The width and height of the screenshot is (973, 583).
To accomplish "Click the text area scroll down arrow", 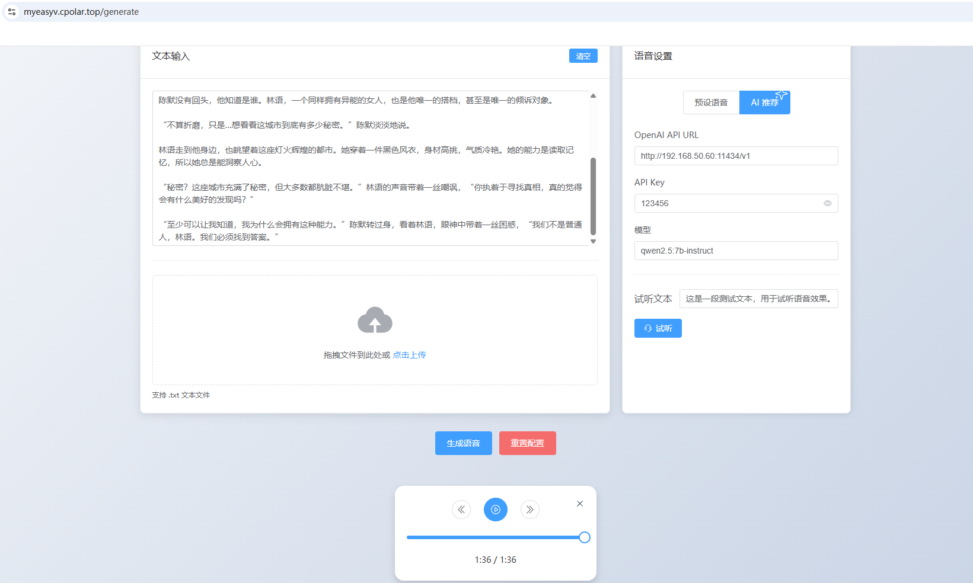I will click(593, 241).
